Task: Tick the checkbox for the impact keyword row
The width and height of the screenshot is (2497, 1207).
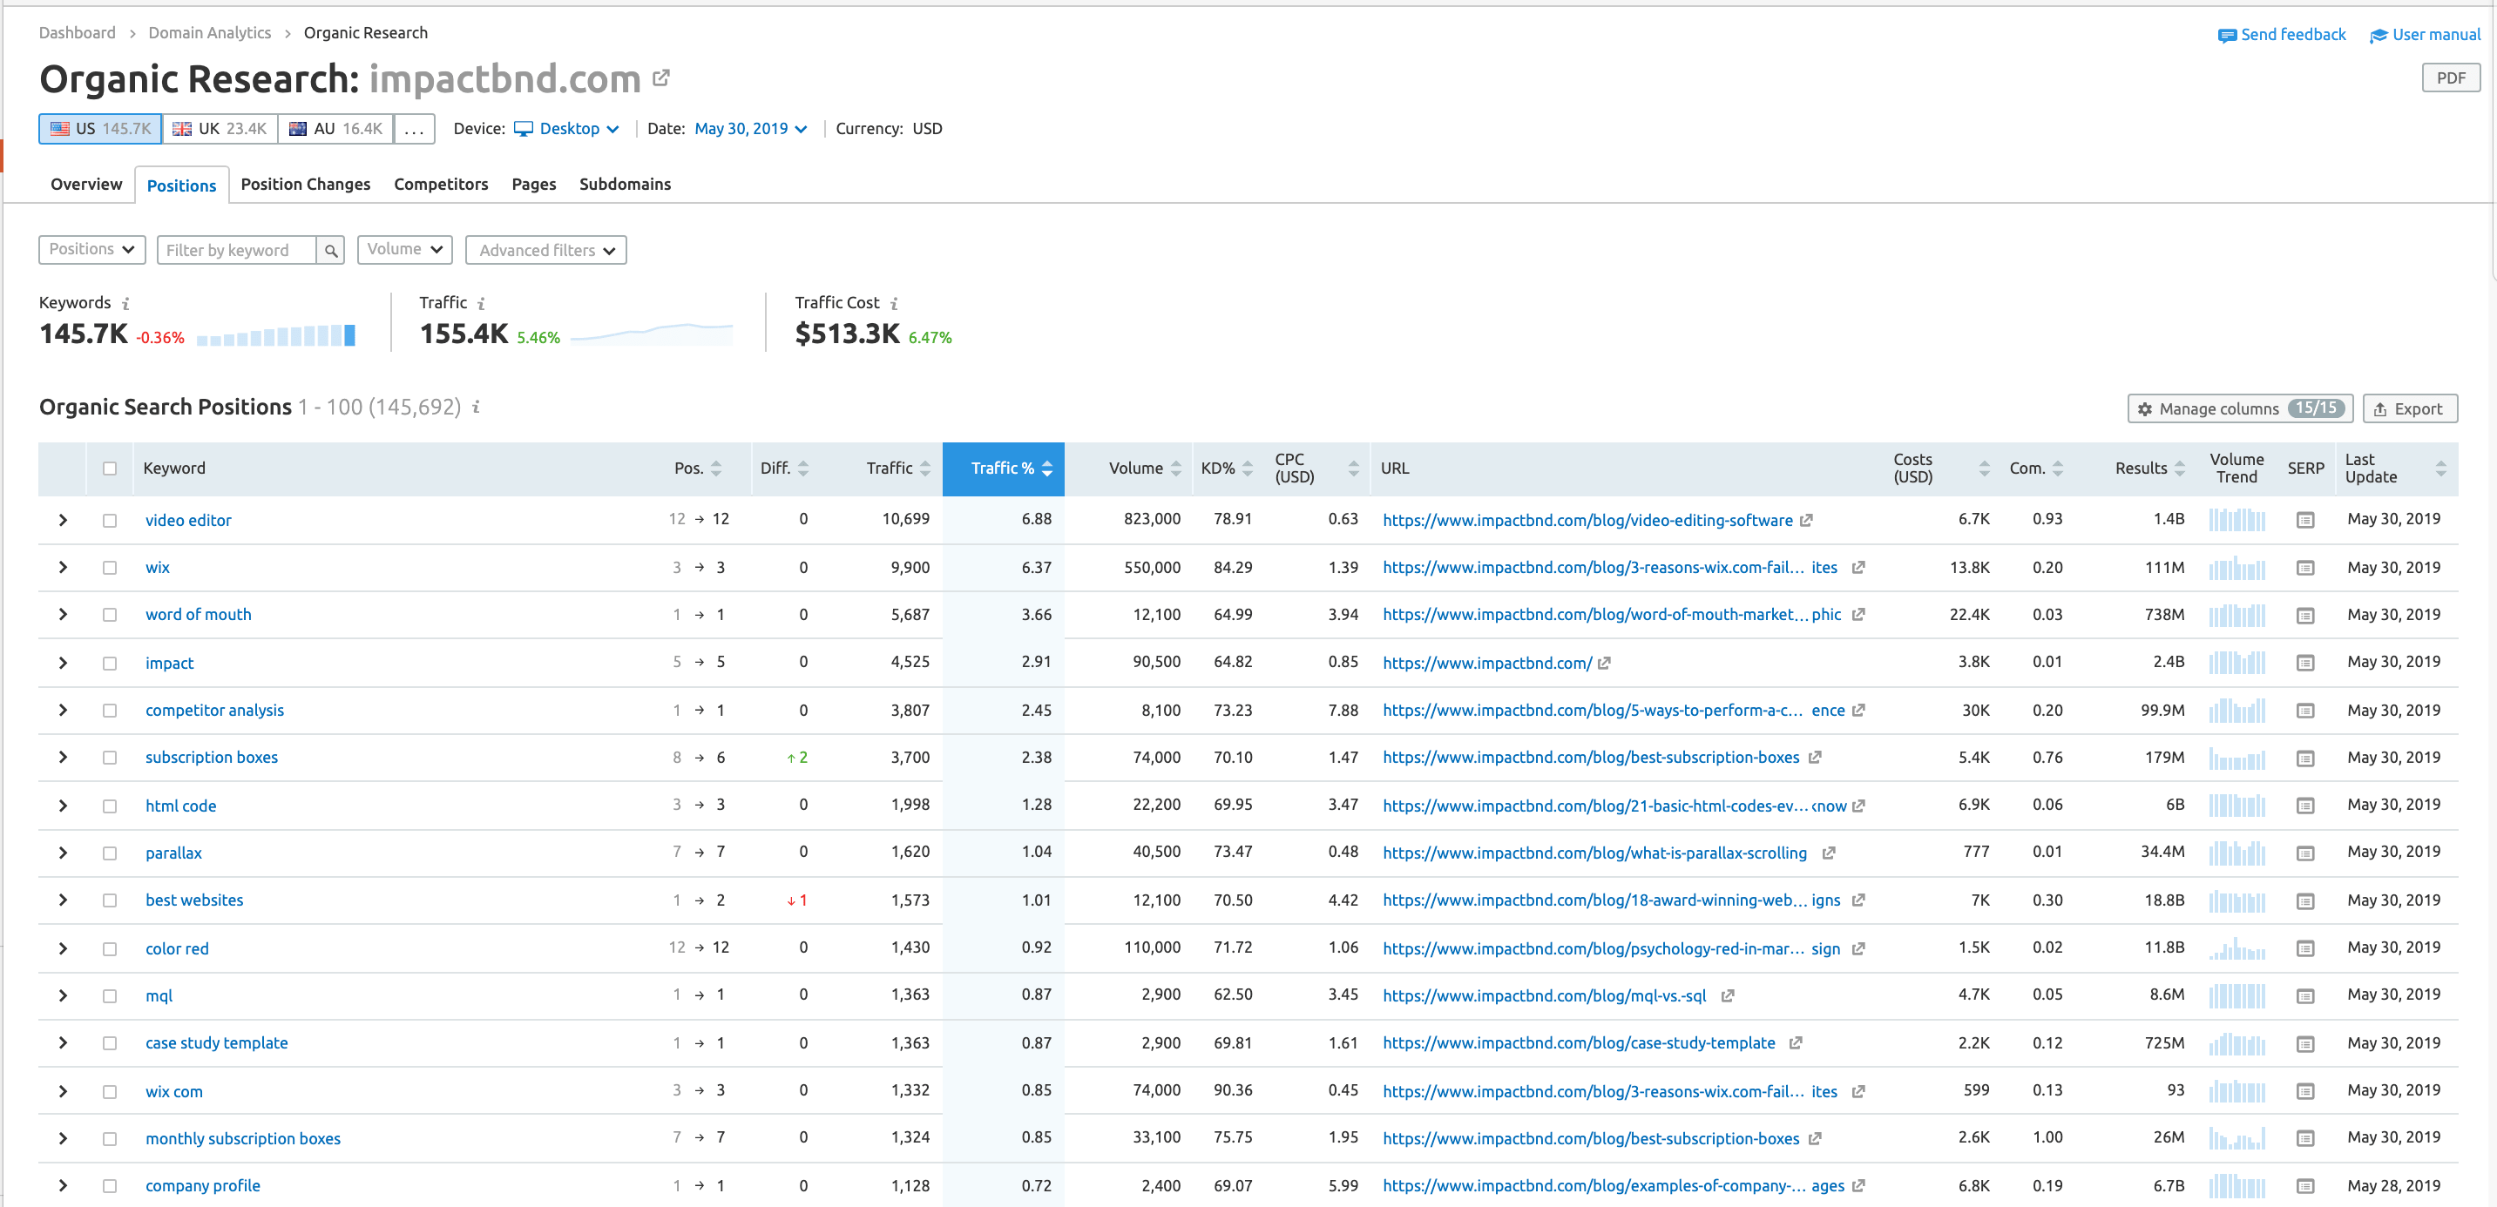Action: 110,663
